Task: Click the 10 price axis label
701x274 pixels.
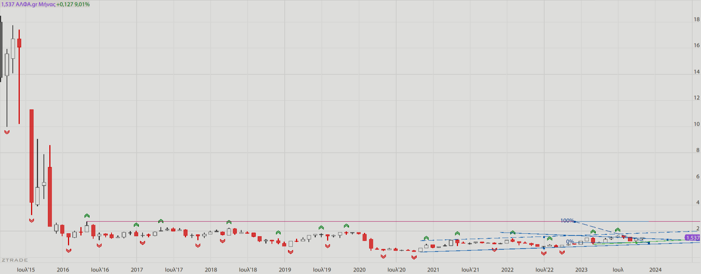Action: coord(697,124)
